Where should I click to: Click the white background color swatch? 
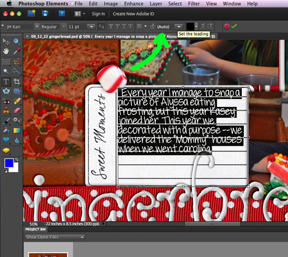click(15, 168)
